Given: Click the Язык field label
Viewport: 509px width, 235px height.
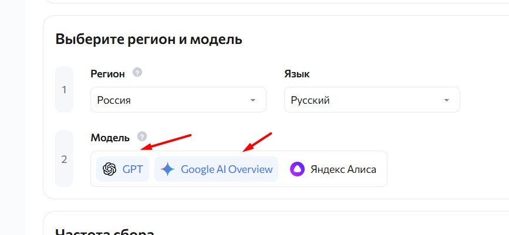Looking at the screenshot, I should pyautogui.click(x=296, y=74).
